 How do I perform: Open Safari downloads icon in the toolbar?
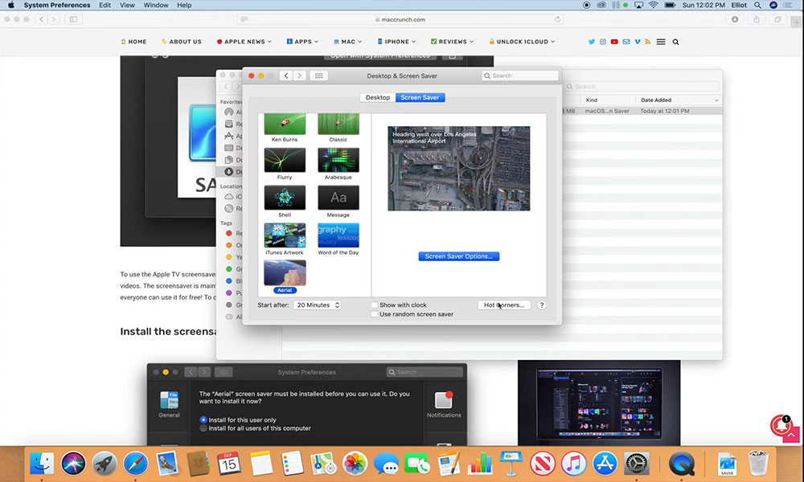[x=735, y=19]
